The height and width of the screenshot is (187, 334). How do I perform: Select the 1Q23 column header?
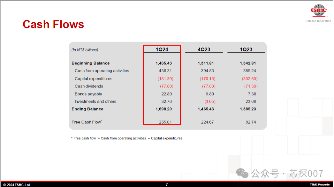246,49
